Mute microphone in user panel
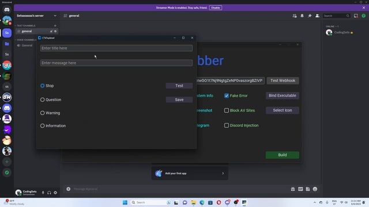Screen dimensions: 369x207 coord(43,193)
